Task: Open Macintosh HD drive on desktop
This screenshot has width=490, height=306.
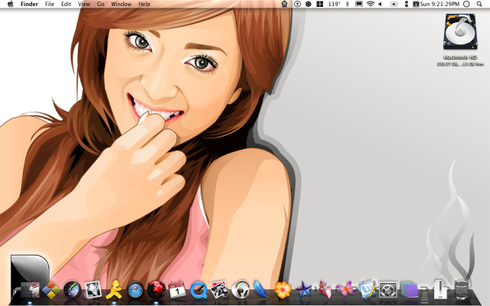Action: pyautogui.click(x=460, y=33)
